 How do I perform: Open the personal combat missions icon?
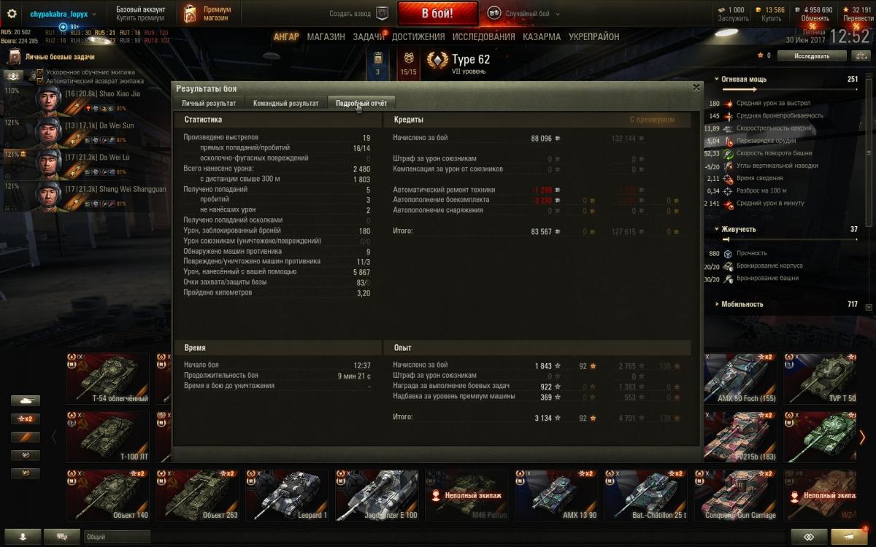point(13,57)
